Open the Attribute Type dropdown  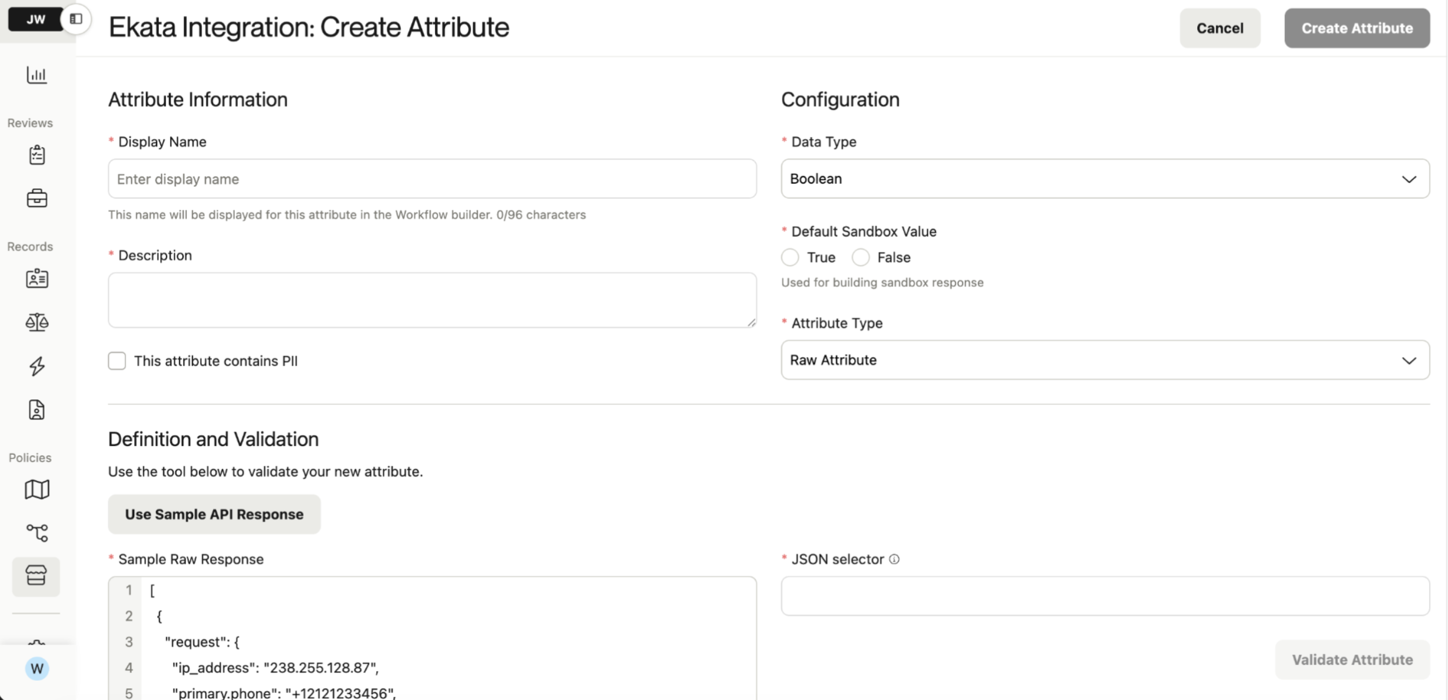tap(1105, 359)
